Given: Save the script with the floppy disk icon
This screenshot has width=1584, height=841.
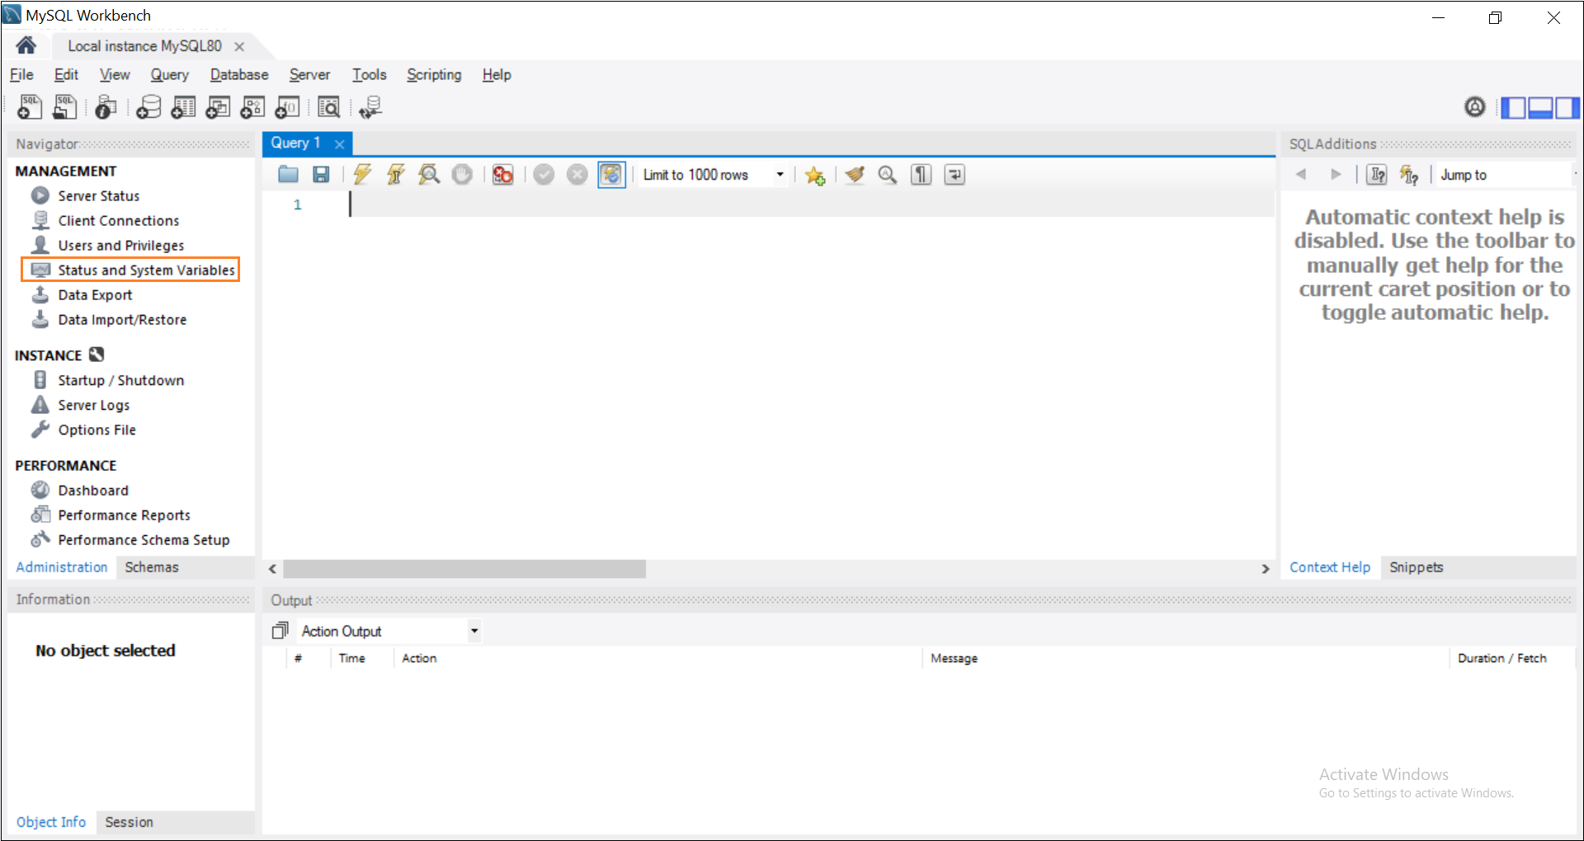Looking at the screenshot, I should 321,175.
